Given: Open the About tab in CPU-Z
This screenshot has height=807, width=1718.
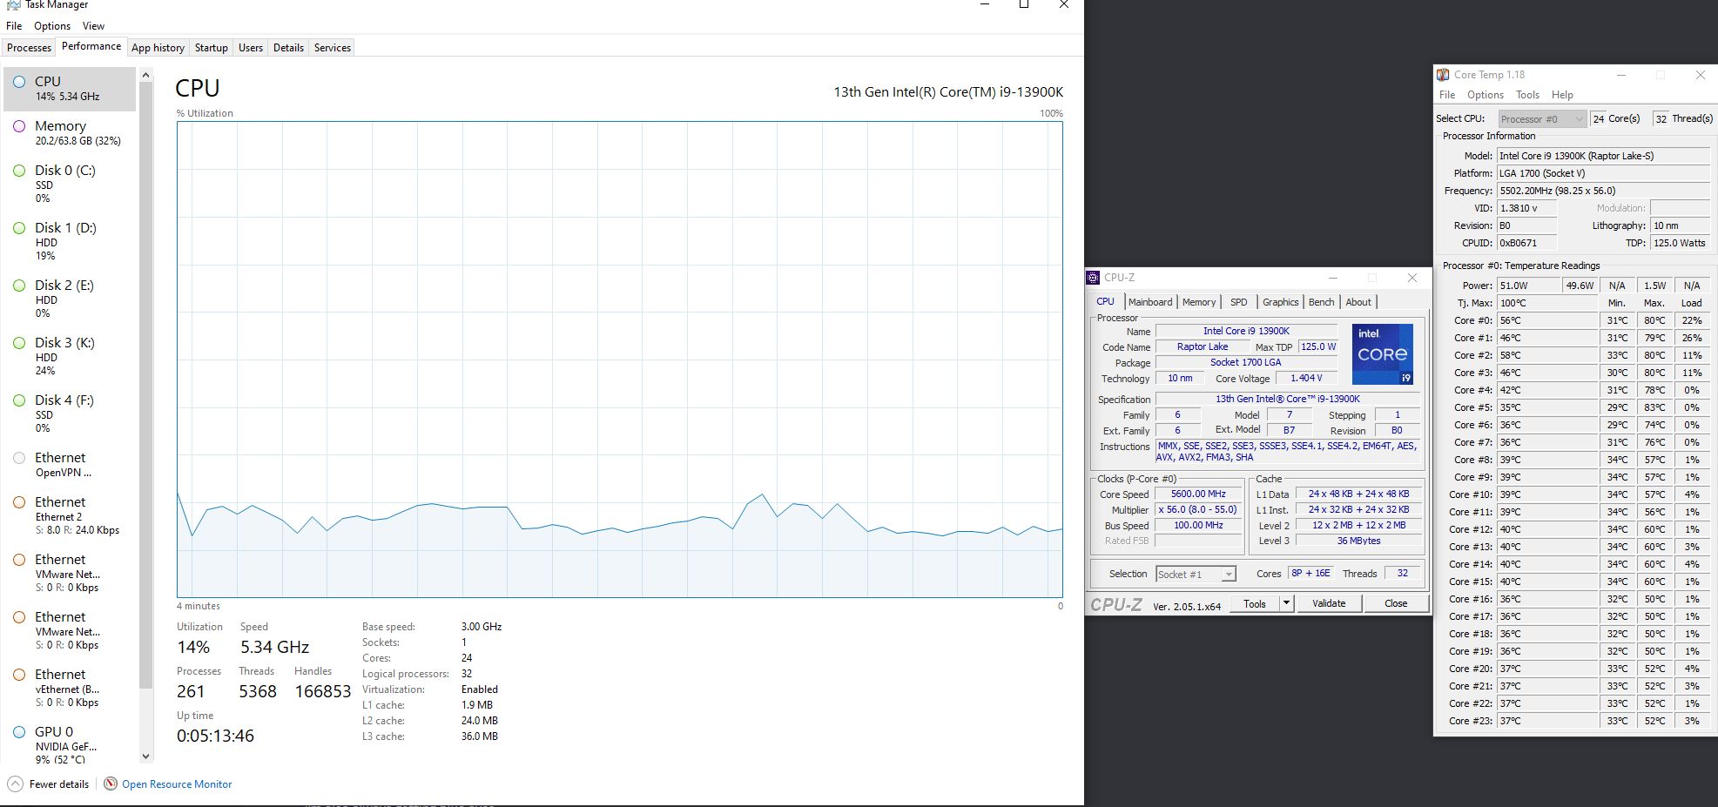Looking at the screenshot, I should coord(1358,302).
